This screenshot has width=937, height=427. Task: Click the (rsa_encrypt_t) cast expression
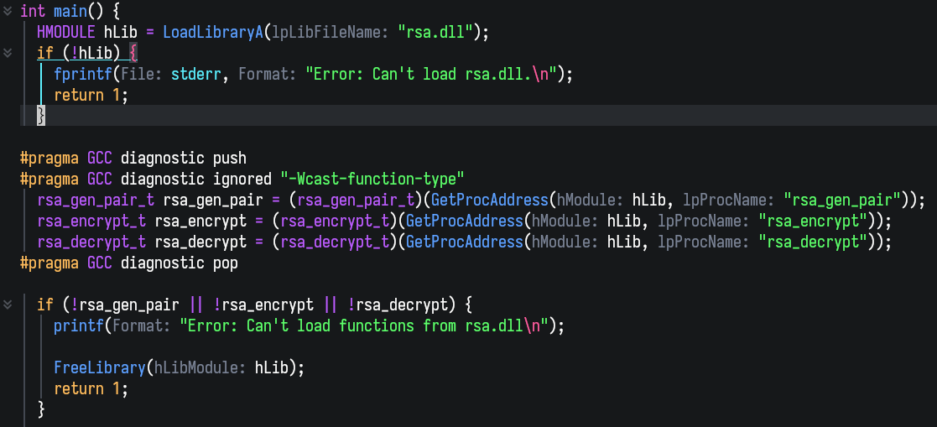coord(335,221)
